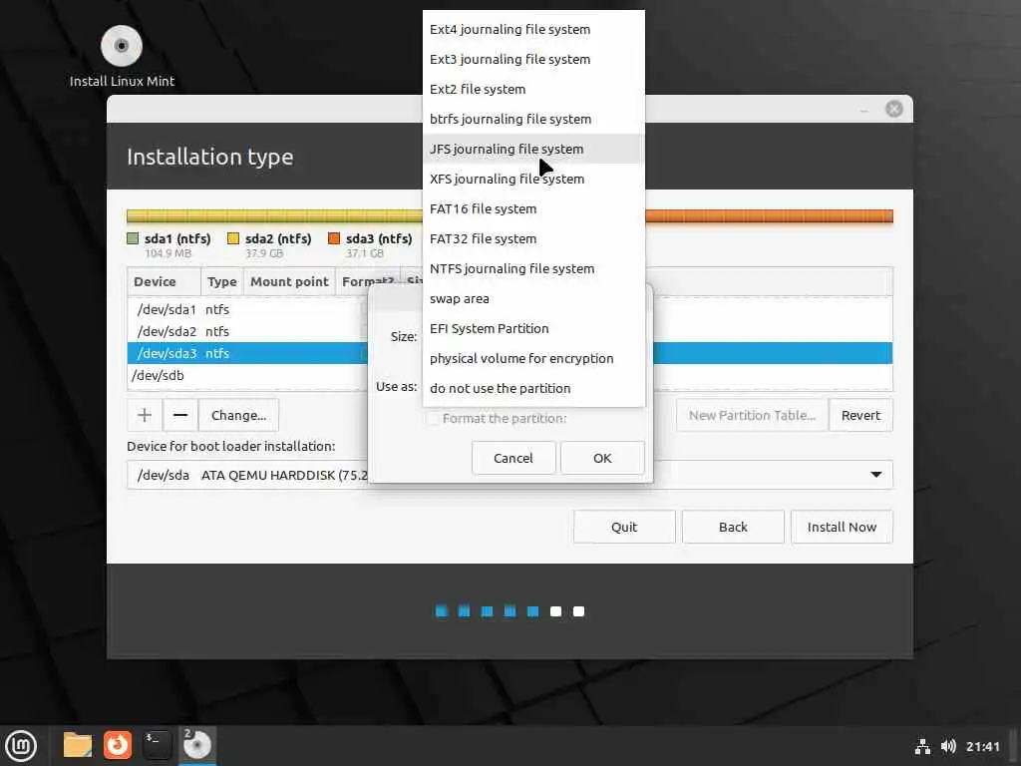The width and height of the screenshot is (1021, 766).
Task: Choose physical volume for encryption
Action: pyautogui.click(x=533, y=359)
